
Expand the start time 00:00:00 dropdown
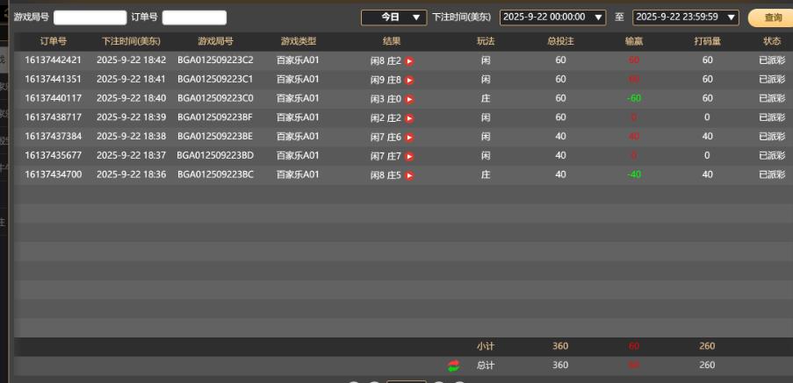click(599, 18)
